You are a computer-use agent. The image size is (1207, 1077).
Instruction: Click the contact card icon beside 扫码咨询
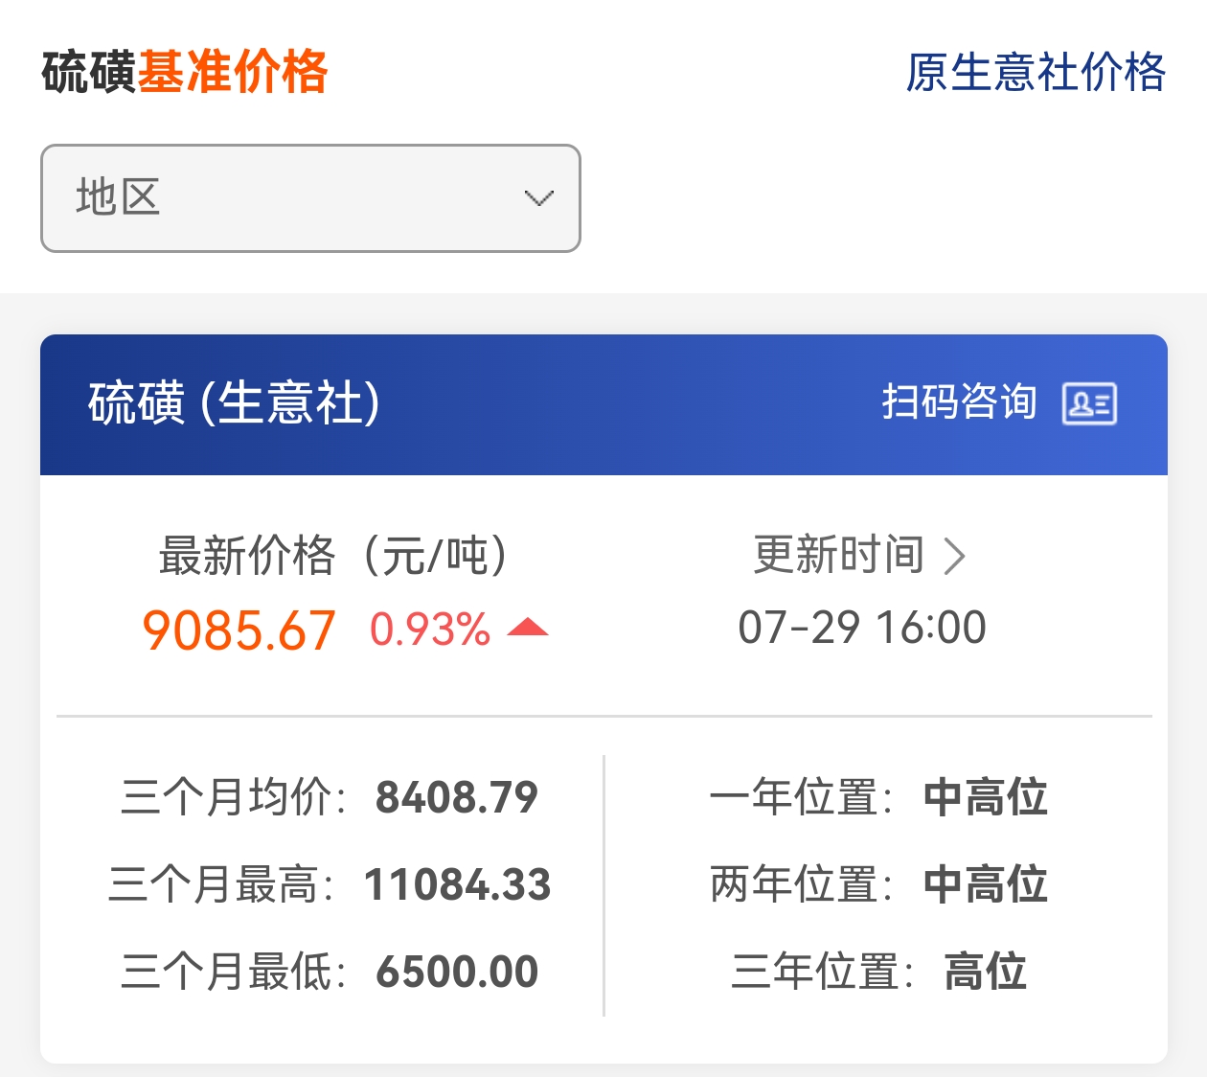1089,403
